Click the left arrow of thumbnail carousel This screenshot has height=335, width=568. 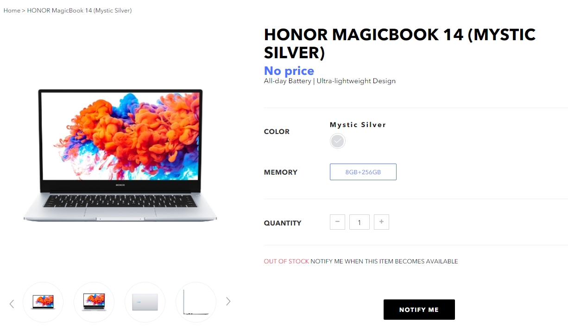(x=12, y=304)
